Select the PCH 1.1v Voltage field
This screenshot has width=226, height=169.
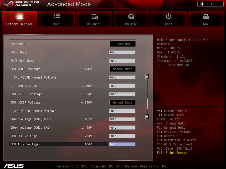point(122,144)
